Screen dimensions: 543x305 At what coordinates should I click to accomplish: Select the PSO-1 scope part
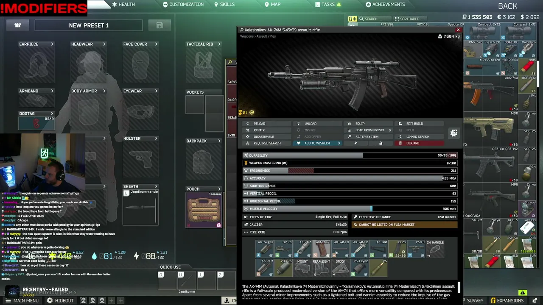416,249
